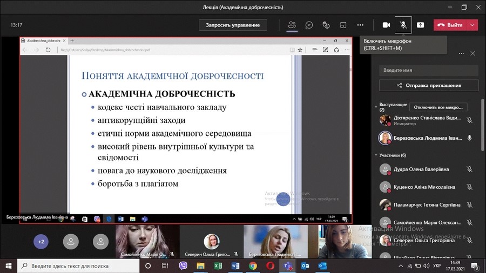
Task: Click the share content icon
Action: pyautogui.click(x=421, y=25)
